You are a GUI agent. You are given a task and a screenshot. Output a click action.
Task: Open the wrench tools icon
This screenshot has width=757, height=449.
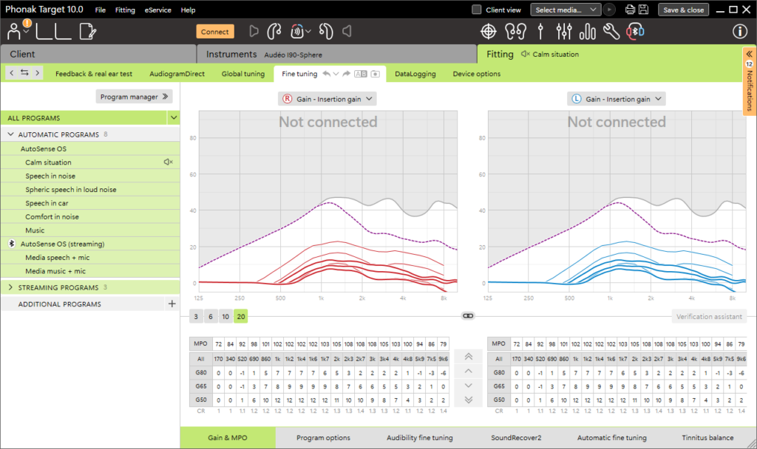pos(611,32)
